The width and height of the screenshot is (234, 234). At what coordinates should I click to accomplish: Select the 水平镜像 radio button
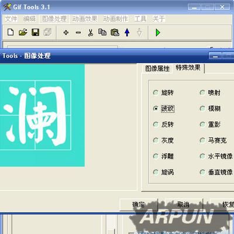point(202,156)
